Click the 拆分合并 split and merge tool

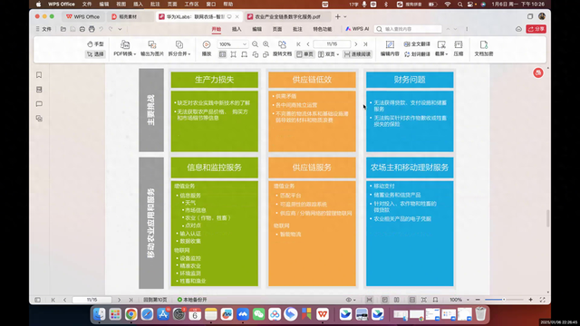(x=179, y=48)
